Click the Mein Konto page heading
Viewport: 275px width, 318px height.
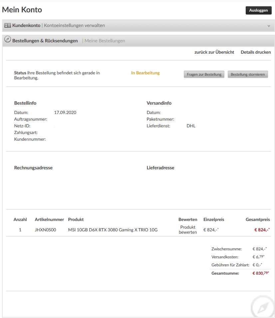click(22, 10)
